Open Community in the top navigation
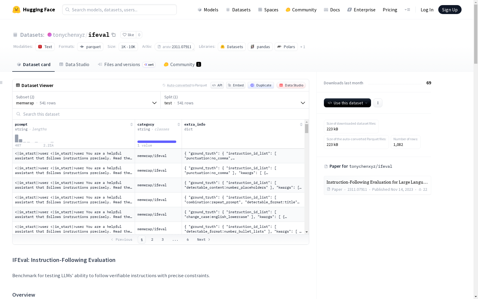The width and height of the screenshot is (478, 299). (x=301, y=10)
